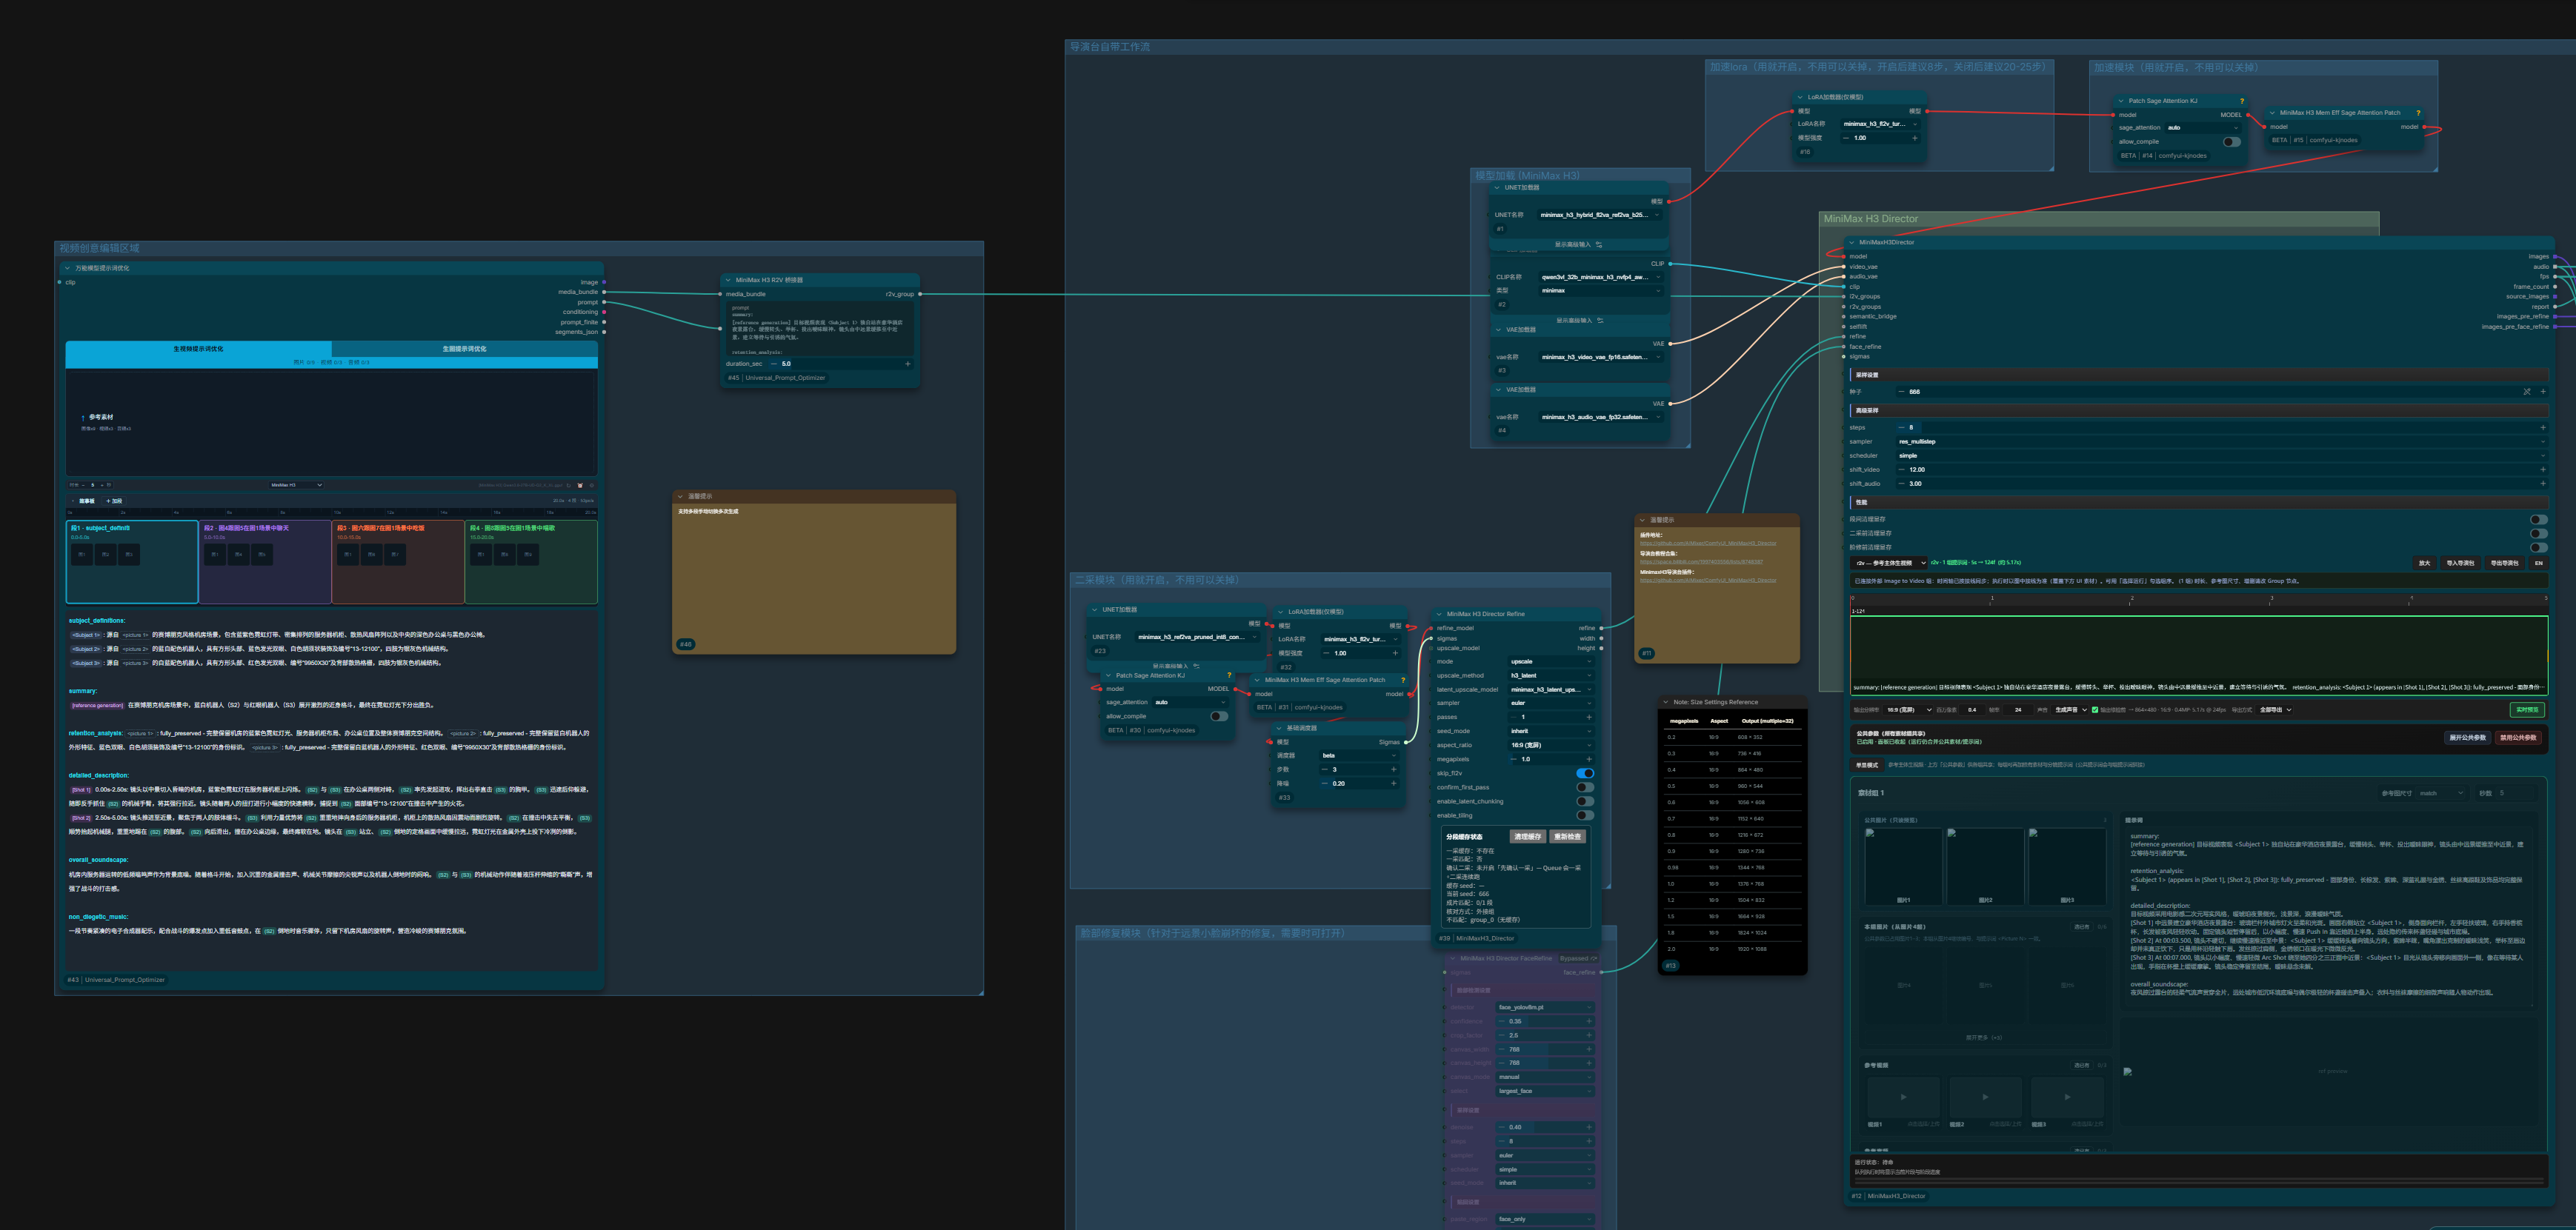
Task: Click the images output port on MiniMaxH3Director
Action: [x=2554, y=257]
